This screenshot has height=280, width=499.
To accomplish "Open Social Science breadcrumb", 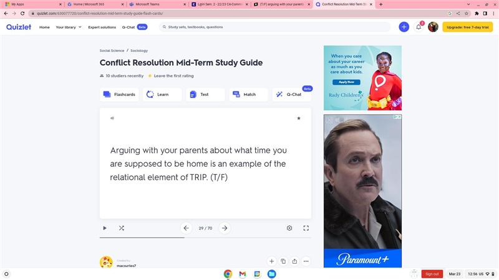I will click(x=112, y=50).
